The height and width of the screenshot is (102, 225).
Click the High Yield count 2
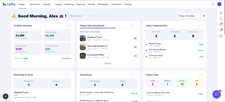coord(156,36)
